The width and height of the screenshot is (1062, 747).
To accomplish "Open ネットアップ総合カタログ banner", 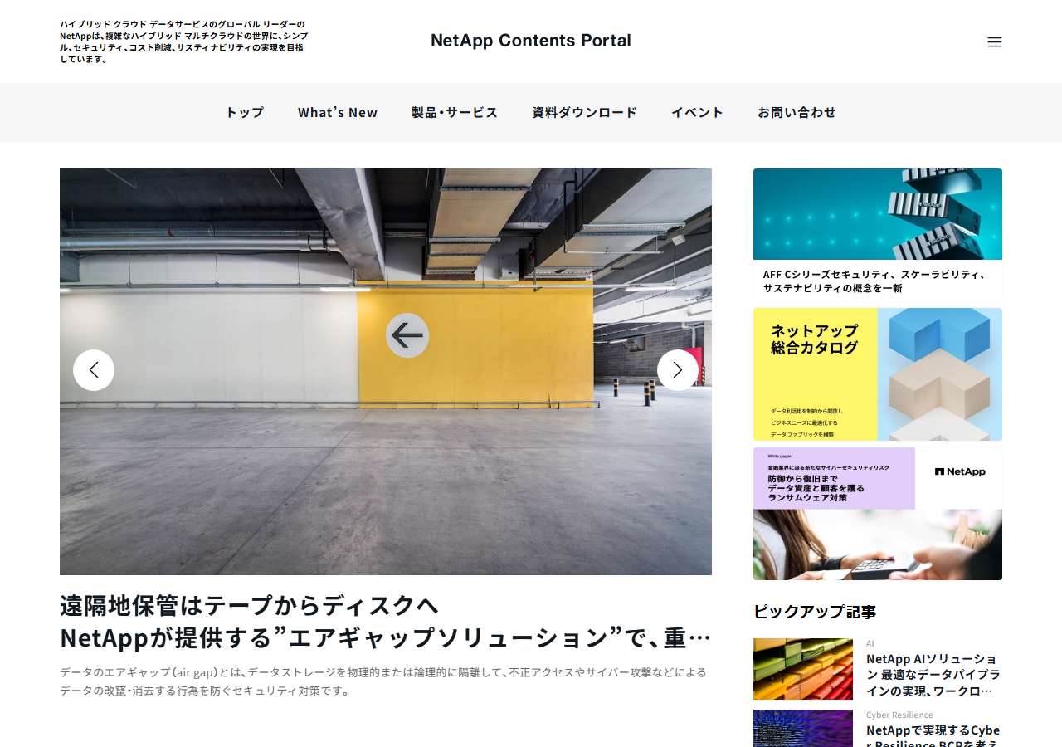I will click(878, 374).
